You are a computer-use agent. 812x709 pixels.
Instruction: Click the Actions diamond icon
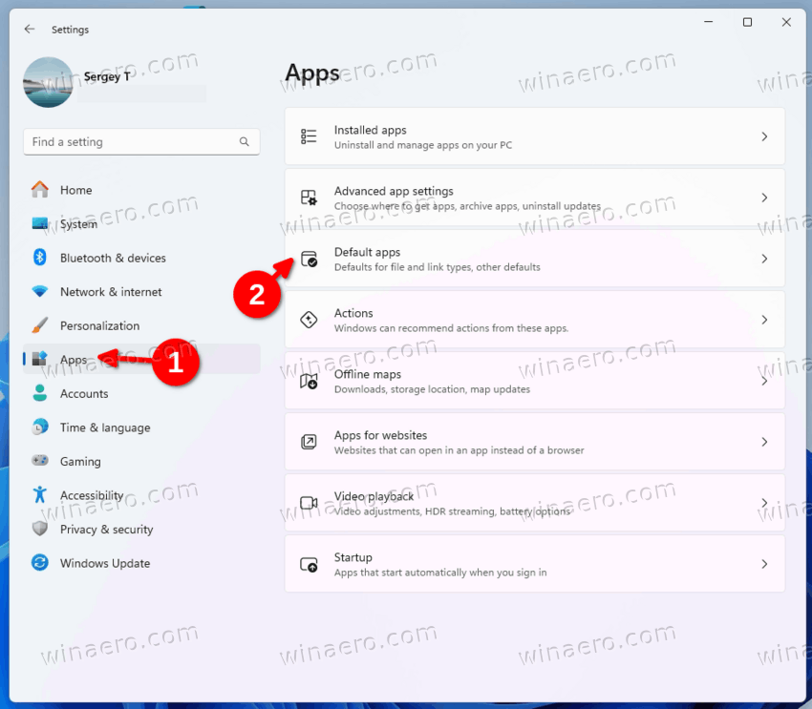coord(309,320)
